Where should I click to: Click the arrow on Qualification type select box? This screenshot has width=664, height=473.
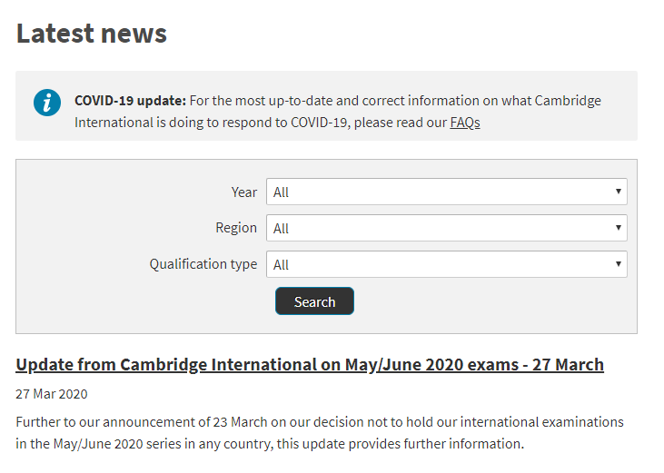619,264
